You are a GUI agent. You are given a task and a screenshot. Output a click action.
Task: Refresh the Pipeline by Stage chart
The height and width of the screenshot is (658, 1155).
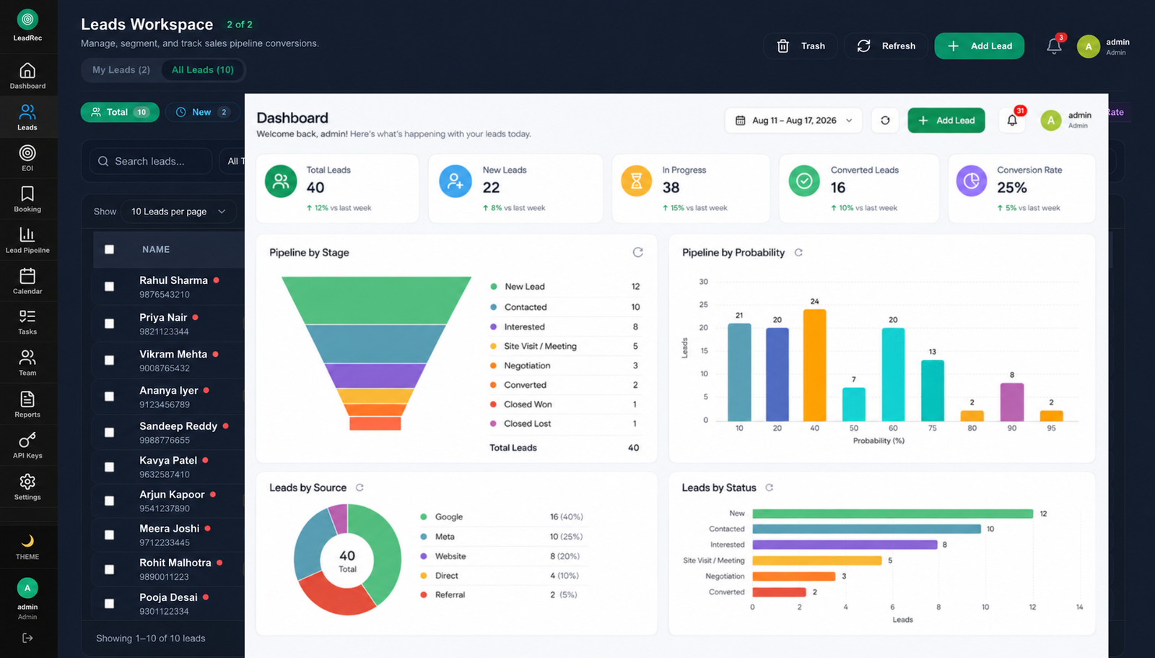pyautogui.click(x=638, y=252)
